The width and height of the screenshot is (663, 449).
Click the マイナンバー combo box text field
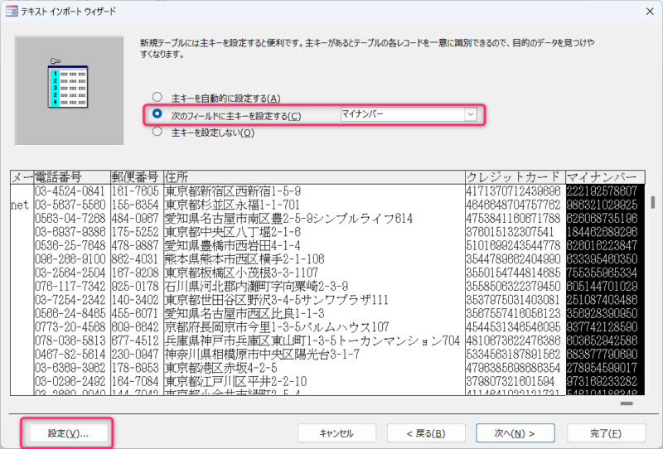click(x=403, y=114)
